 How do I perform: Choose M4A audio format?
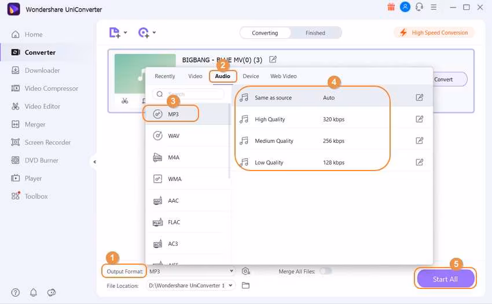188,157
